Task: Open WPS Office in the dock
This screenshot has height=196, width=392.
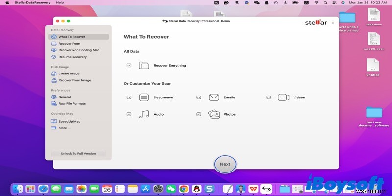Action: pos(253,189)
